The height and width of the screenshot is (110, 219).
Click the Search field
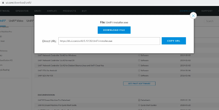click(211, 21)
